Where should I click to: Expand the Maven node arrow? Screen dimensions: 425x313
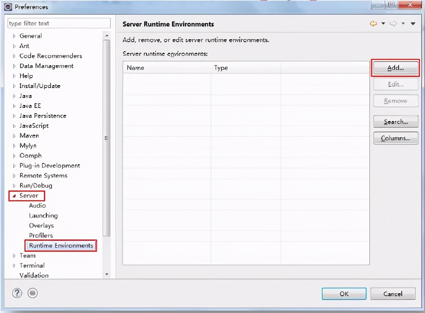coord(14,136)
